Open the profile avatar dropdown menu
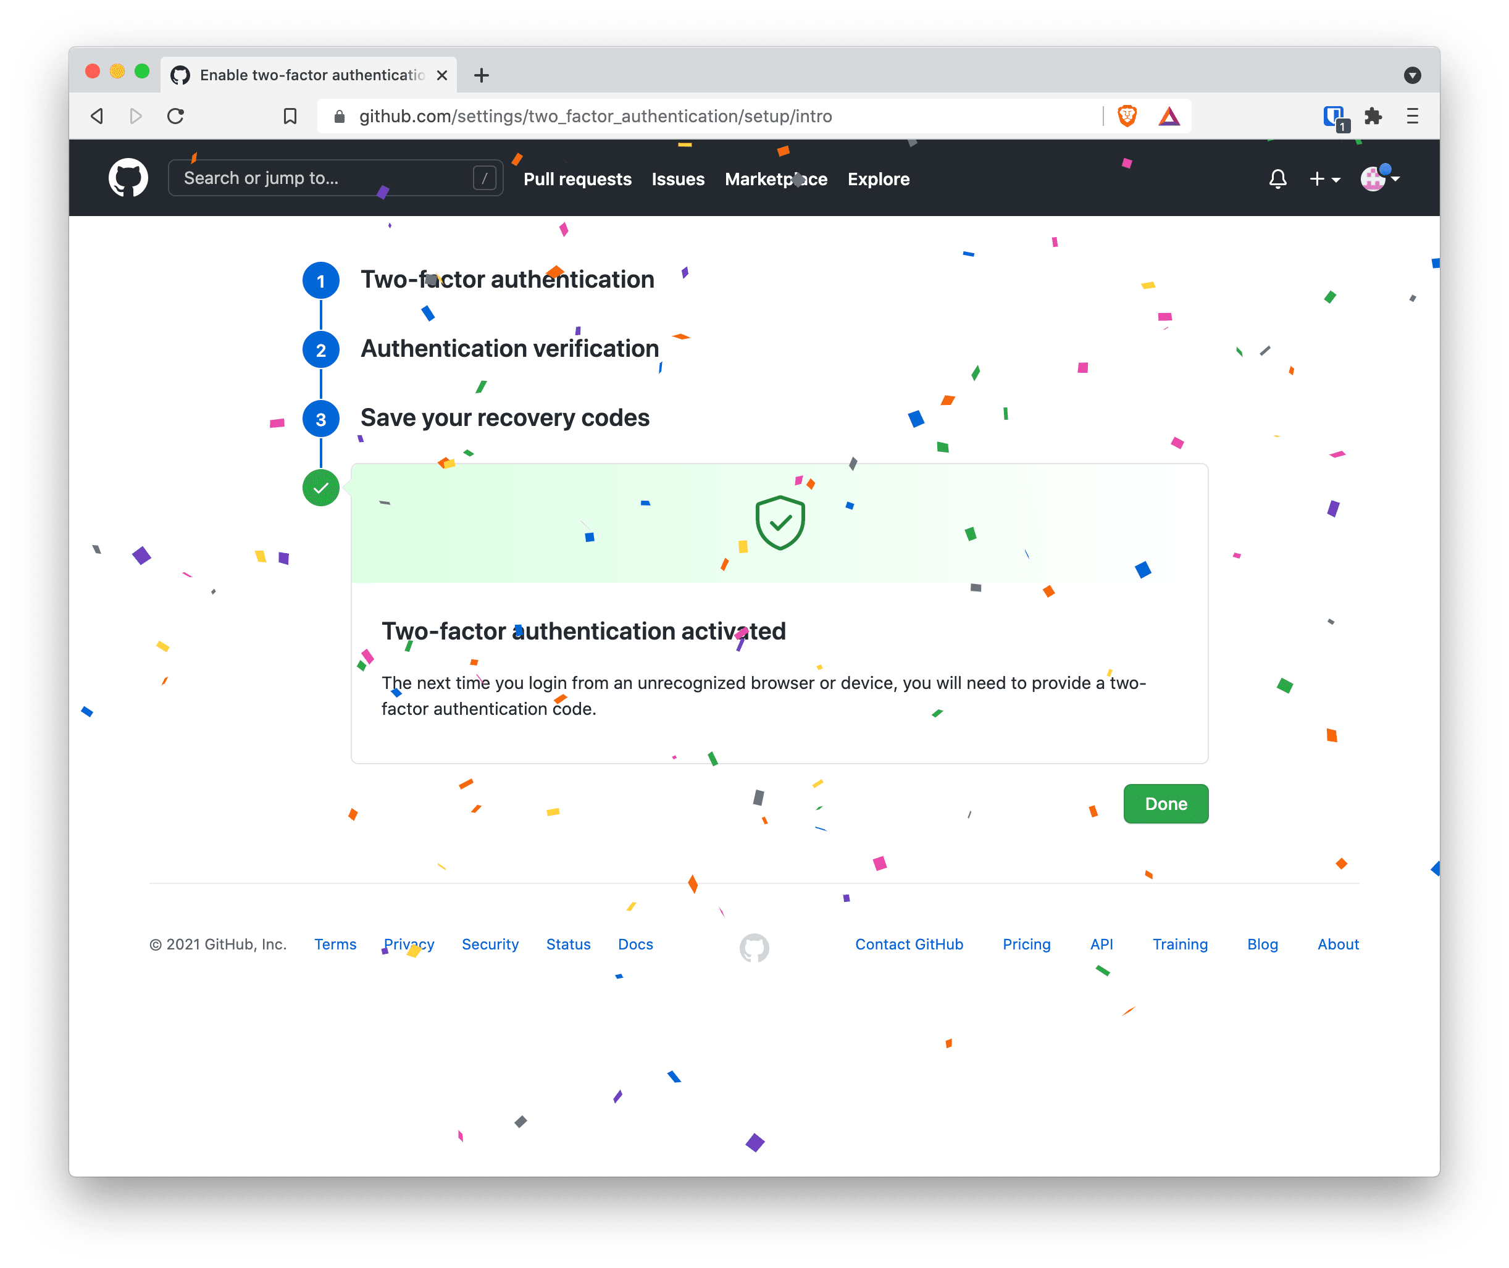1509x1268 pixels. coord(1379,178)
